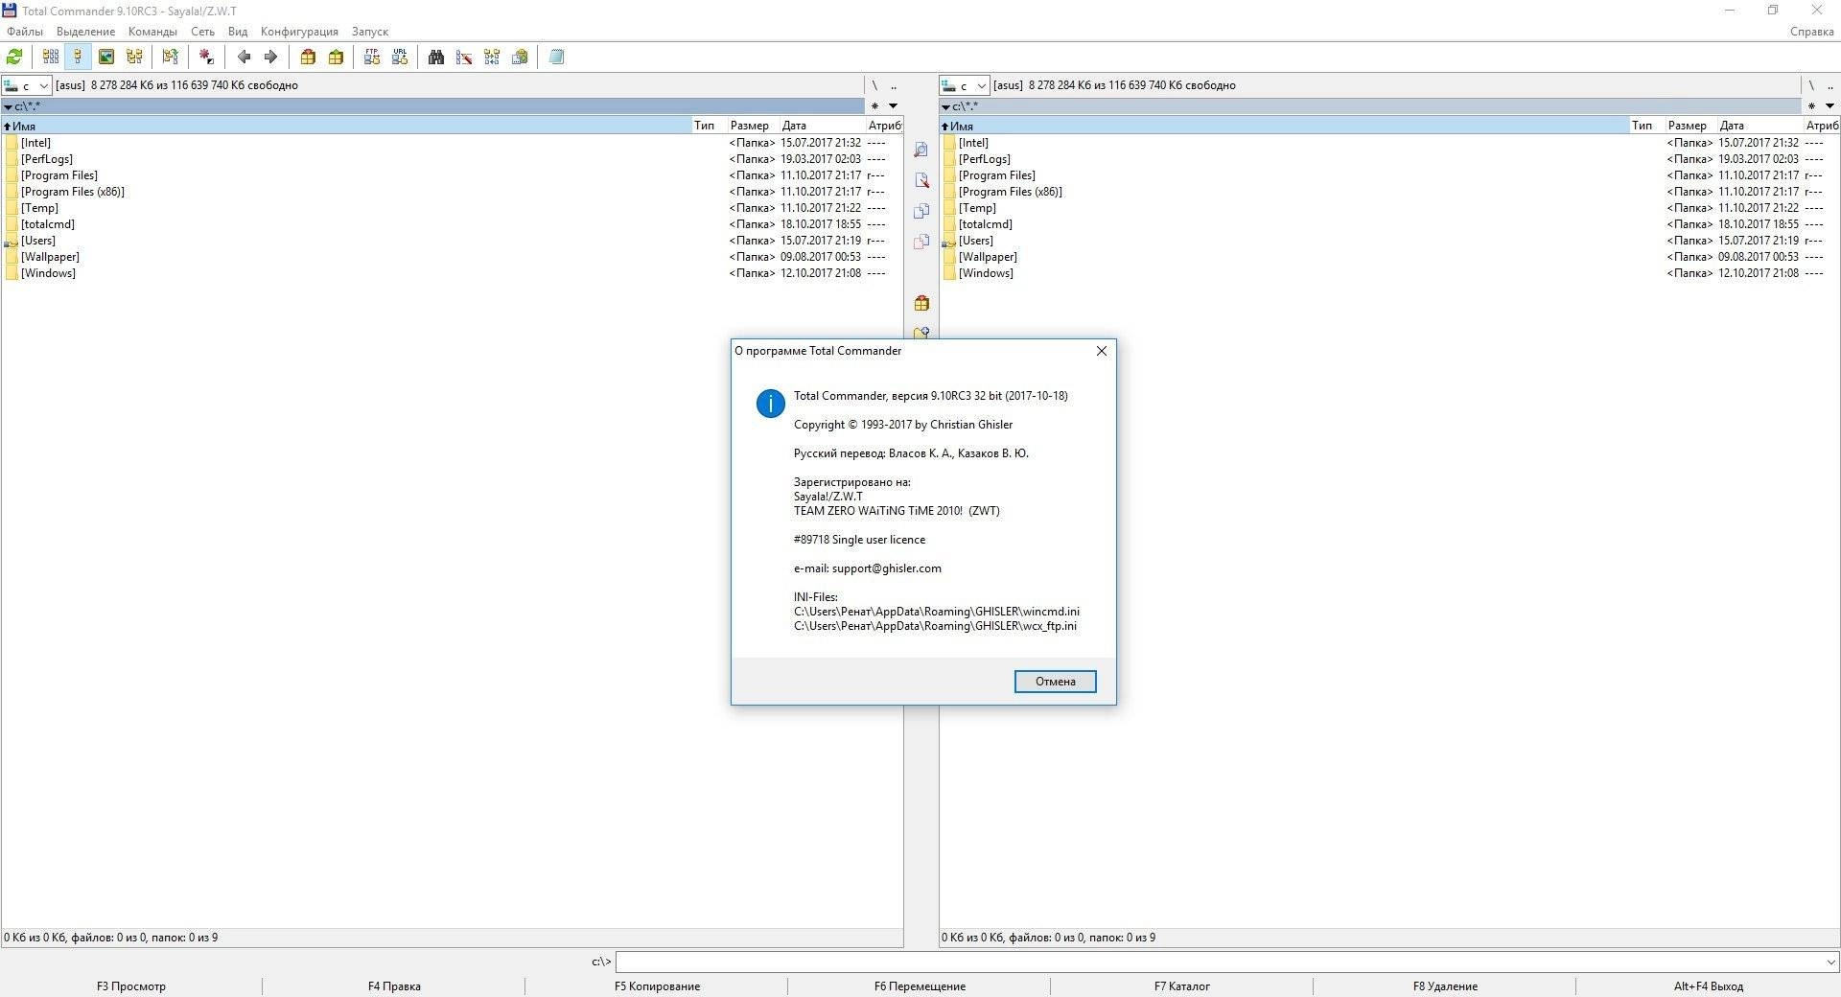The image size is (1841, 997).
Task: Open left panel drive selector
Action: click(27, 85)
